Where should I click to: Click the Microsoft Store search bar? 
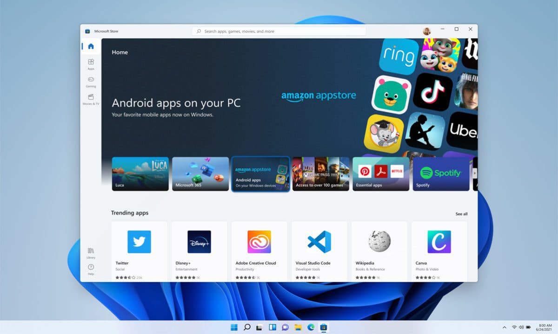pyautogui.click(x=279, y=31)
